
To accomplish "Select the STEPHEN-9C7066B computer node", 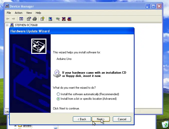I will (x=26, y=25).
